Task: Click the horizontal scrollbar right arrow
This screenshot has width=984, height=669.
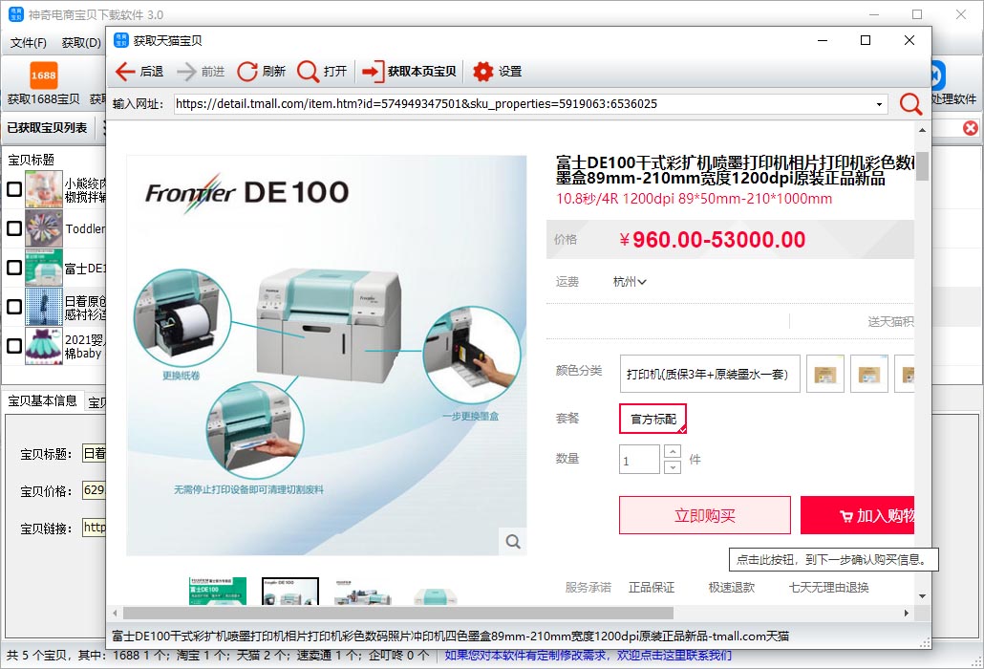Action: click(907, 614)
